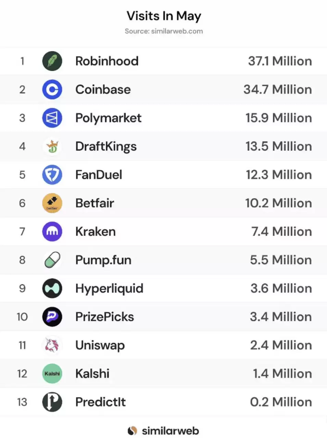Click the Betfair orange logo icon
This screenshot has width=327, height=438.
point(52,203)
